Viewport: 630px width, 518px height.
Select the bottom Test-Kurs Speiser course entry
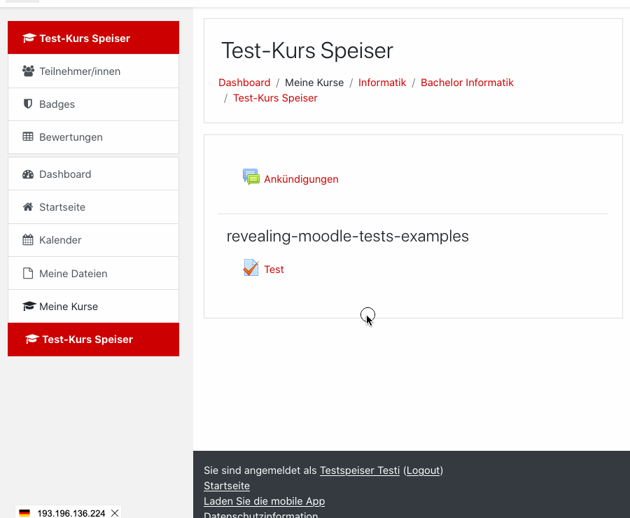click(93, 339)
